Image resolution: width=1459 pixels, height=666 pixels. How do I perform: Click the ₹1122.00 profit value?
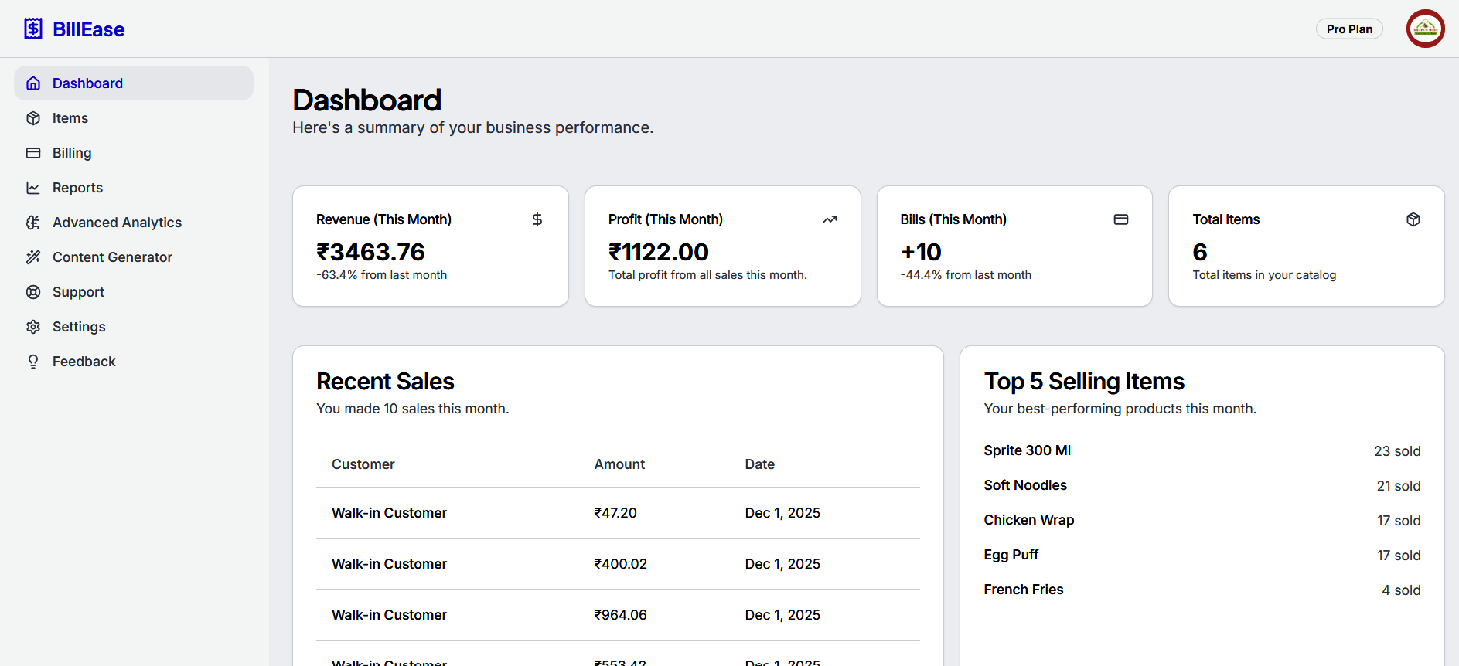pyautogui.click(x=658, y=252)
